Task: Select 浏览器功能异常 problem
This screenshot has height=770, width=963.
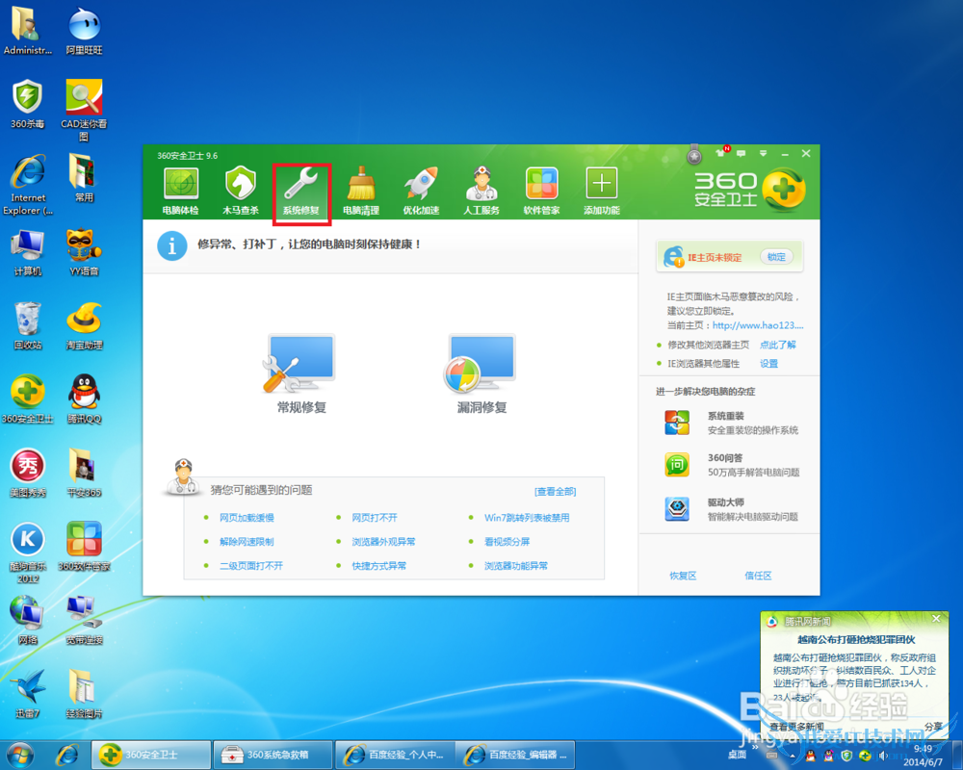Action: [516, 566]
